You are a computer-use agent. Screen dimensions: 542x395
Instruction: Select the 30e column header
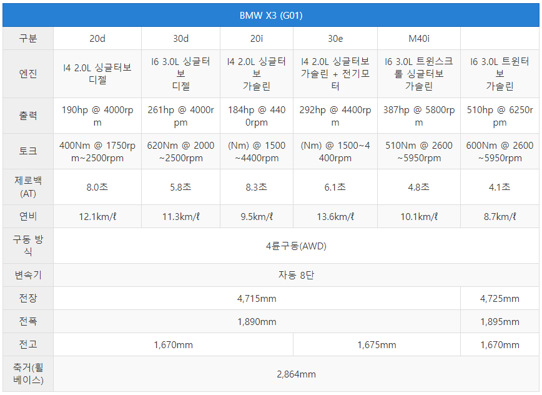pyautogui.click(x=335, y=38)
